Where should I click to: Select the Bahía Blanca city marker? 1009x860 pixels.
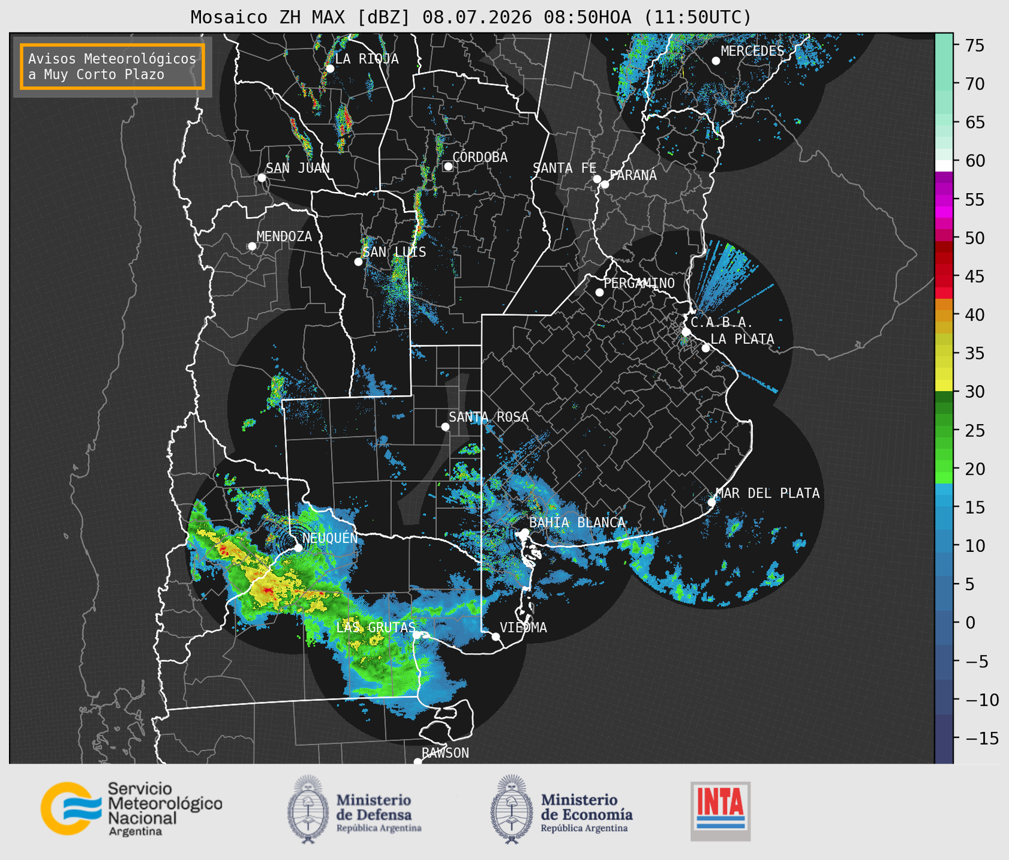525,532
